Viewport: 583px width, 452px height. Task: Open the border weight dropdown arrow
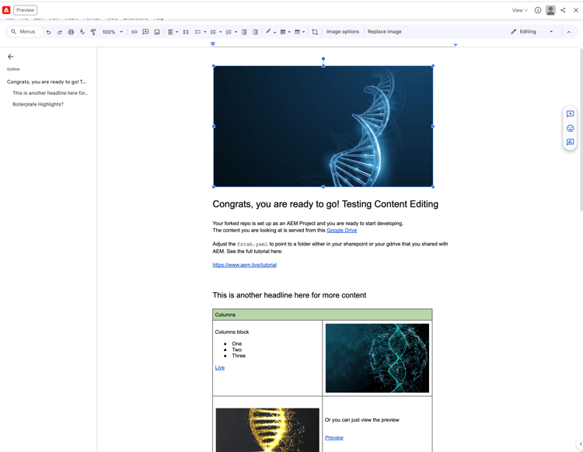point(289,32)
